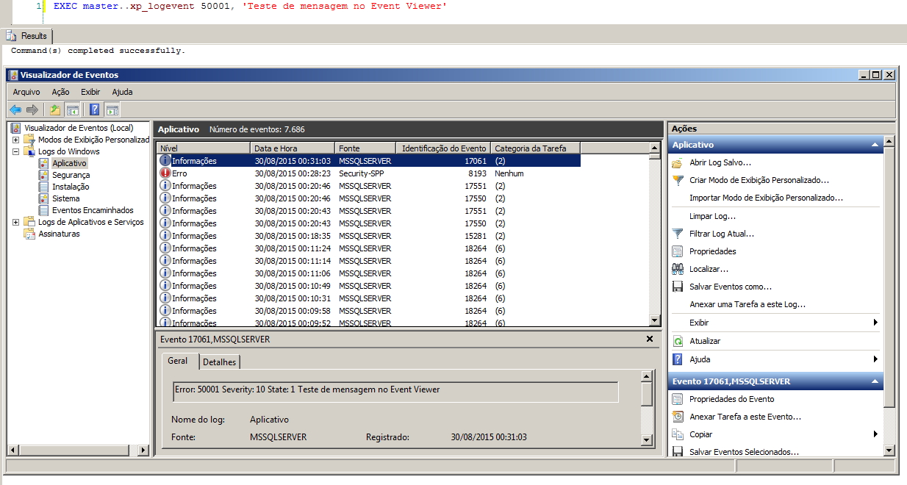Click Anexar uma Tarefa a este Log
The image size is (907, 485).
pyautogui.click(x=748, y=304)
